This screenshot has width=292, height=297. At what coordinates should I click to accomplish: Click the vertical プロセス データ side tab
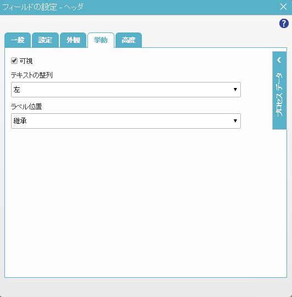pyautogui.click(x=279, y=91)
